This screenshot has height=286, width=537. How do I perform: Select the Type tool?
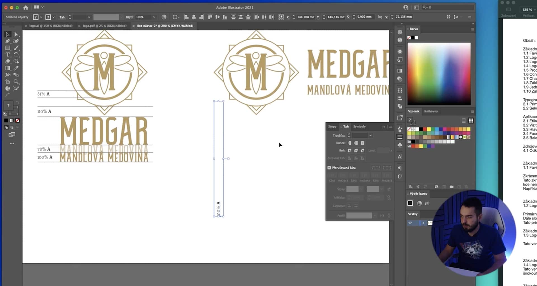pyautogui.click(x=8, y=55)
